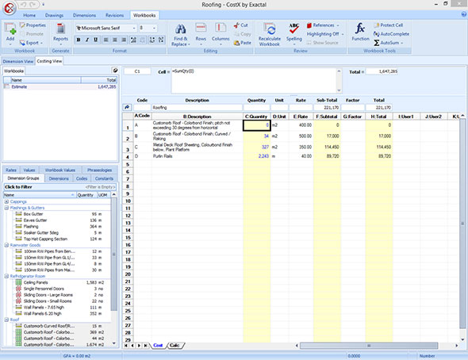
Task: Click the Click to Filter bar
Action: [59, 186]
